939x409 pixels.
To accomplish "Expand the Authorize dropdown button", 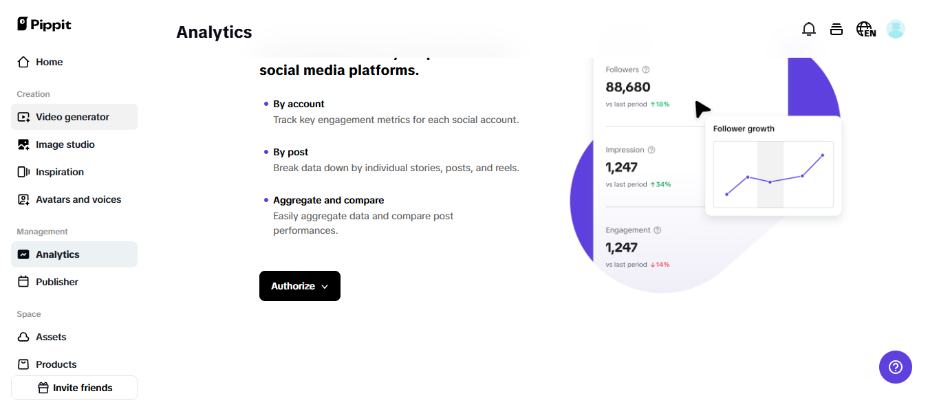I will 300,286.
